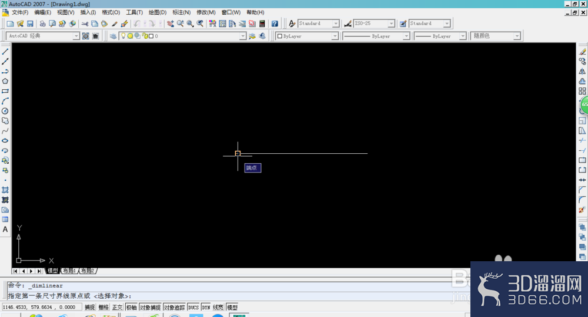Click the last-tab navigation arrow beside 模型
The image size is (588, 317).
(x=39, y=271)
